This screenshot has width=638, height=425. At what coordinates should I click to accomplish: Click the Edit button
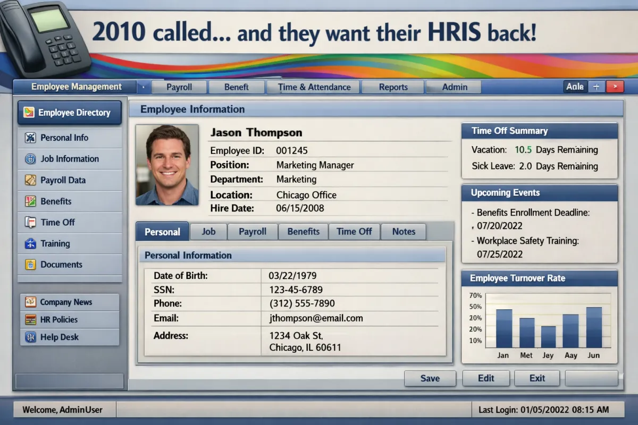[x=486, y=378]
